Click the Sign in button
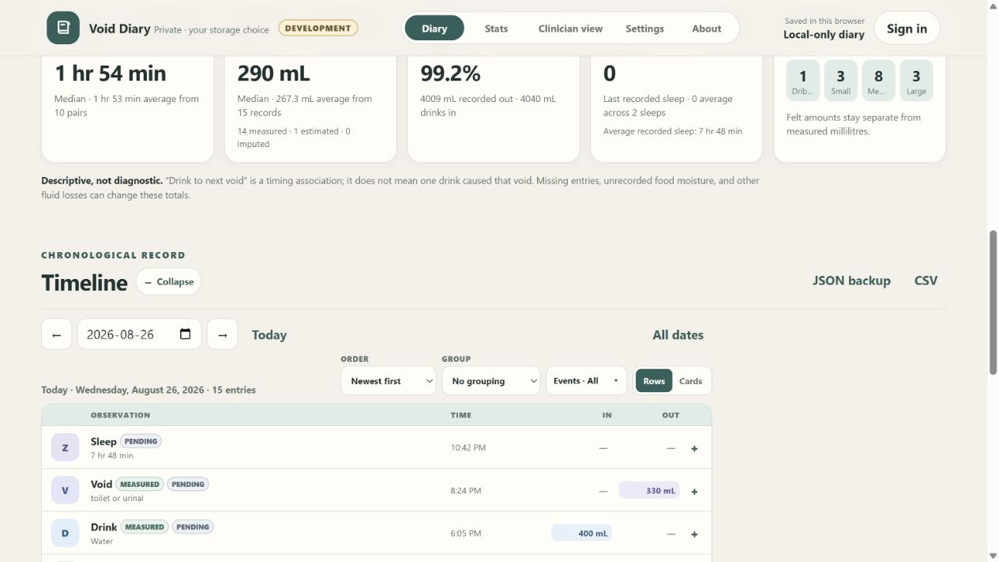This screenshot has width=999, height=562. [907, 28]
